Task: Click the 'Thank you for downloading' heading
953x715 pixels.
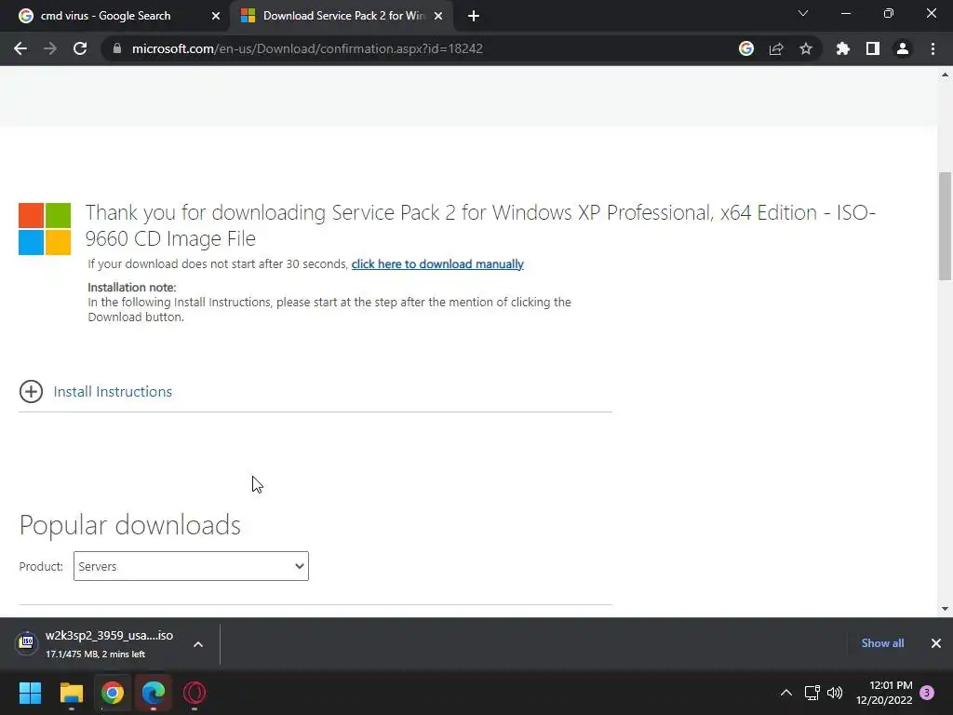Action: coord(480,225)
